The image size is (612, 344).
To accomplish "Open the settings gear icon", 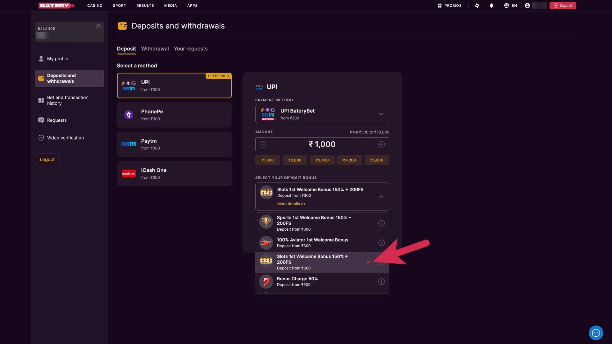I will click(477, 5).
